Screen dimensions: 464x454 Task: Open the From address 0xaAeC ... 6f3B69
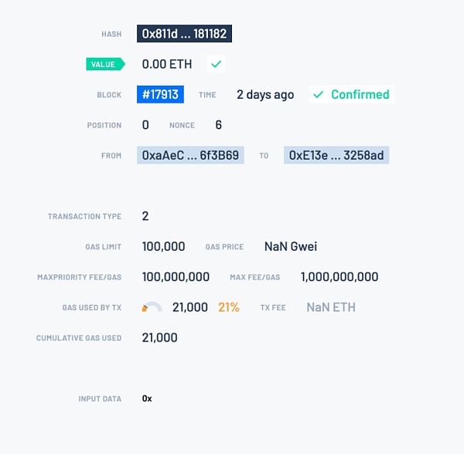(190, 155)
